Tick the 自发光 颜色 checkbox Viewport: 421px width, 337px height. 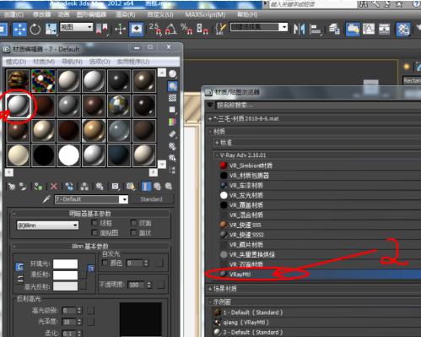tap(105, 263)
